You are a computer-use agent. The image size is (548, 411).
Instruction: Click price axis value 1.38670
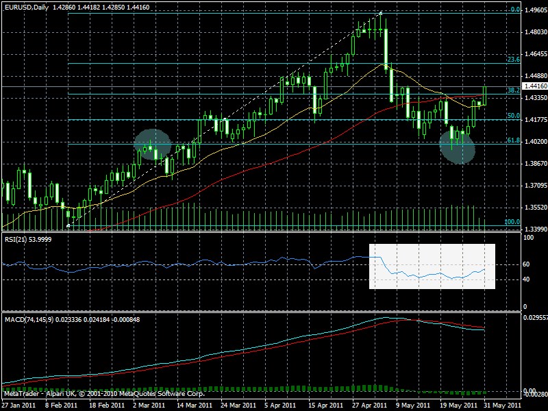tap(536, 164)
